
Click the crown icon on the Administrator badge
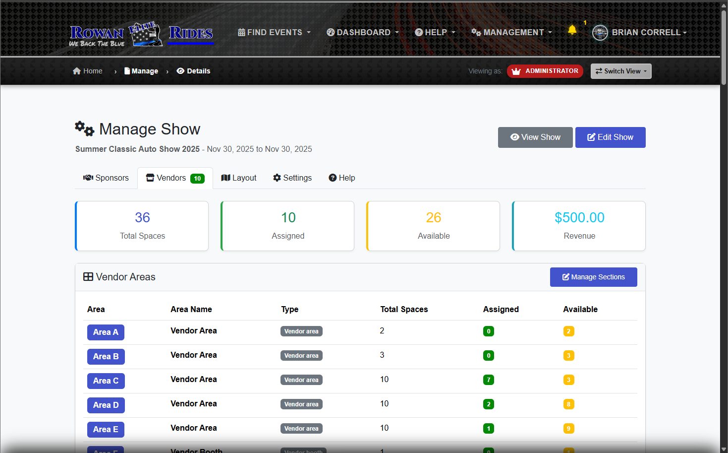pyautogui.click(x=516, y=71)
